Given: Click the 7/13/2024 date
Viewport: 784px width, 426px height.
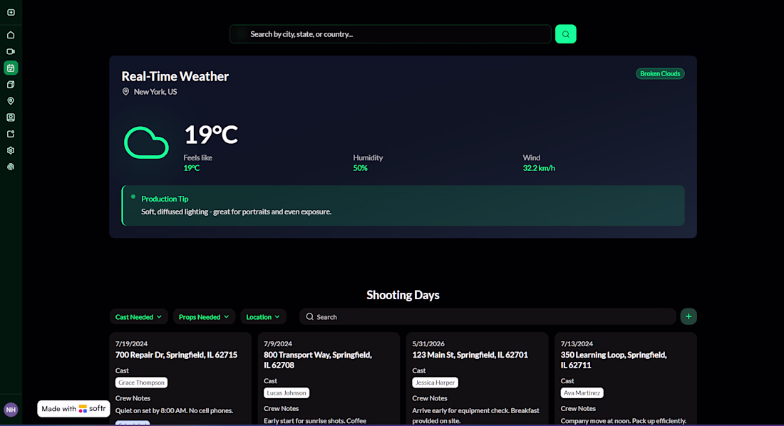Looking at the screenshot, I should [x=577, y=344].
